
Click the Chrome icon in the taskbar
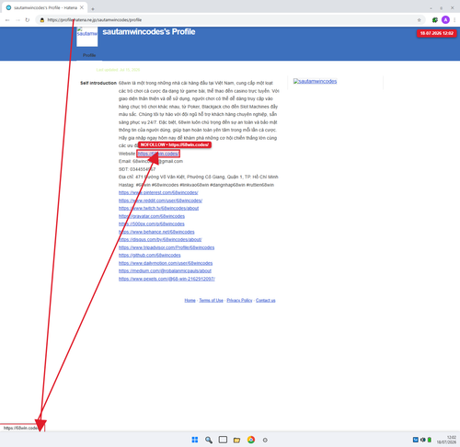(251, 440)
